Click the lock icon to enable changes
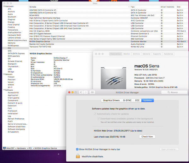The height and width of the screenshot is (163, 189). pyautogui.click(x=78, y=156)
